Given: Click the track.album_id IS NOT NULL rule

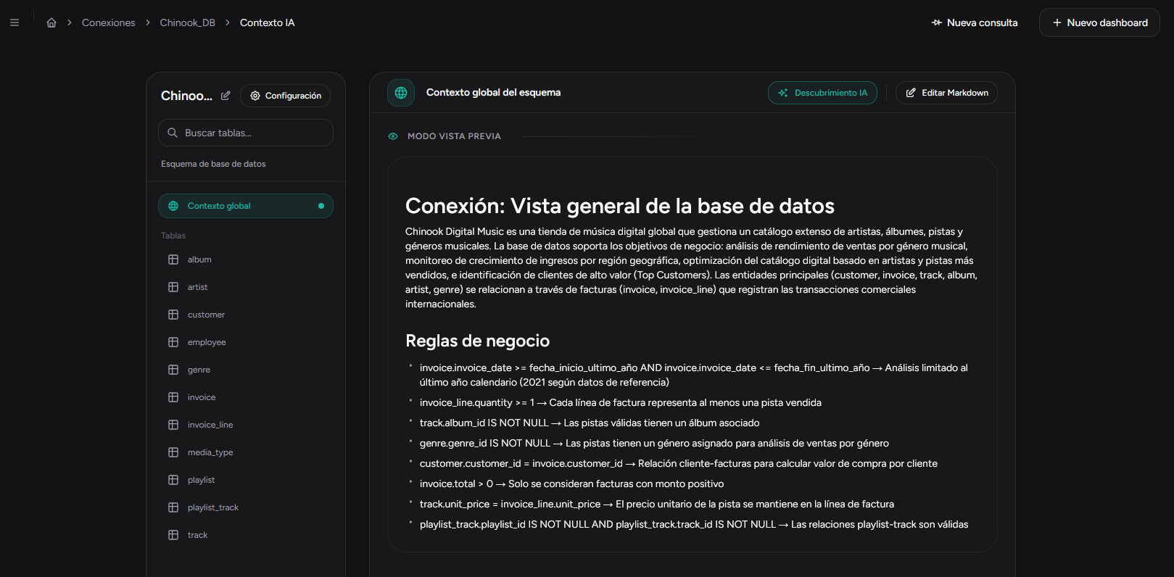Looking at the screenshot, I should [x=590, y=423].
